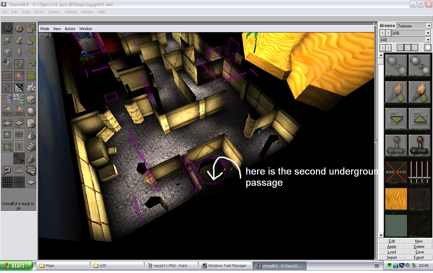Switch texture browser to small grid view
Screen dimensions: 433x273
tap(415, 48)
